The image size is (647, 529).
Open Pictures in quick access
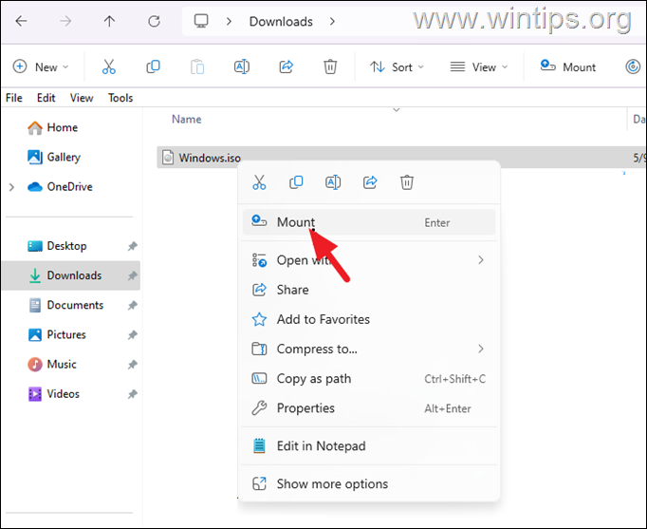click(x=57, y=334)
